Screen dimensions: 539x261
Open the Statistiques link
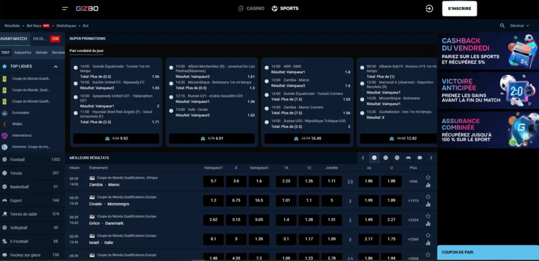pyautogui.click(x=66, y=25)
